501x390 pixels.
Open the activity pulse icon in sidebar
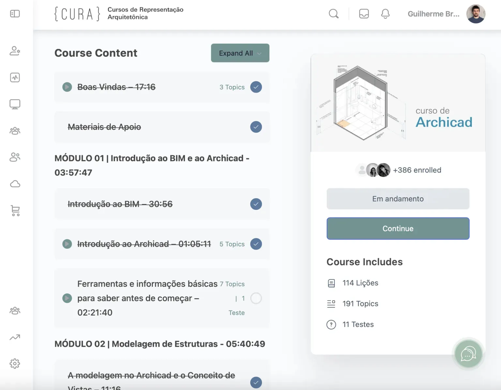click(x=15, y=77)
